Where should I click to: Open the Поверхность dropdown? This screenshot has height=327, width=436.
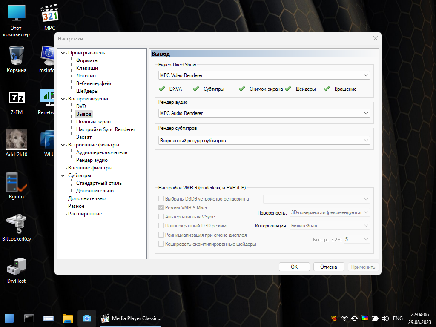[330, 212]
